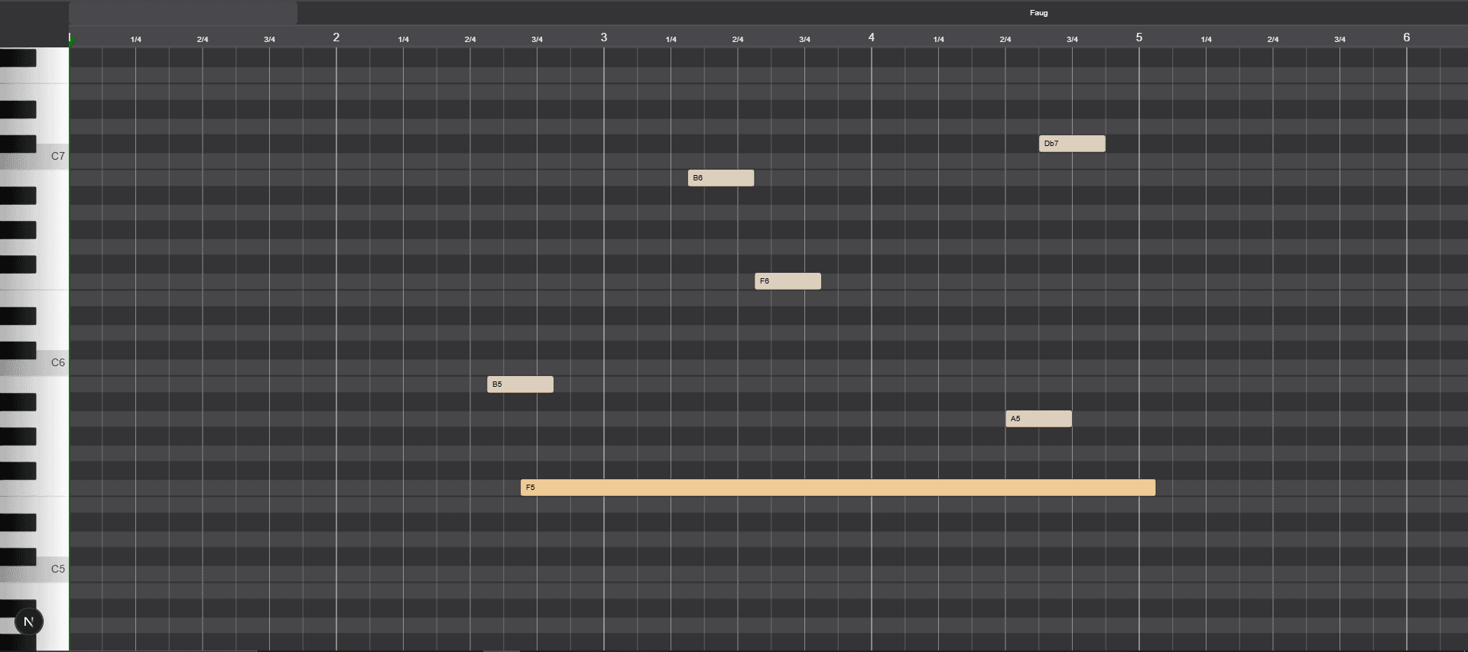
Task: Click the Faug chord label
Action: (x=1038, y=13)
